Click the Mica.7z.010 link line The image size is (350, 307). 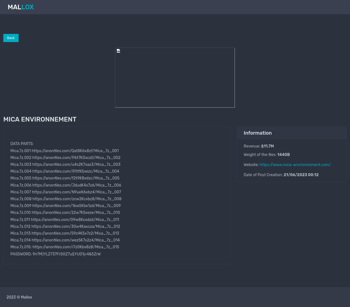click(65, 212)
